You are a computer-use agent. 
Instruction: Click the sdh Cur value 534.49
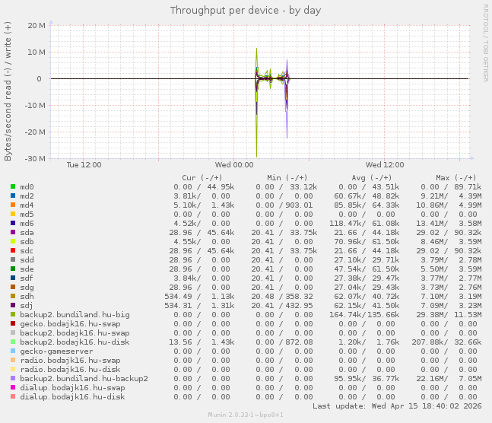(x=178, y=296)
